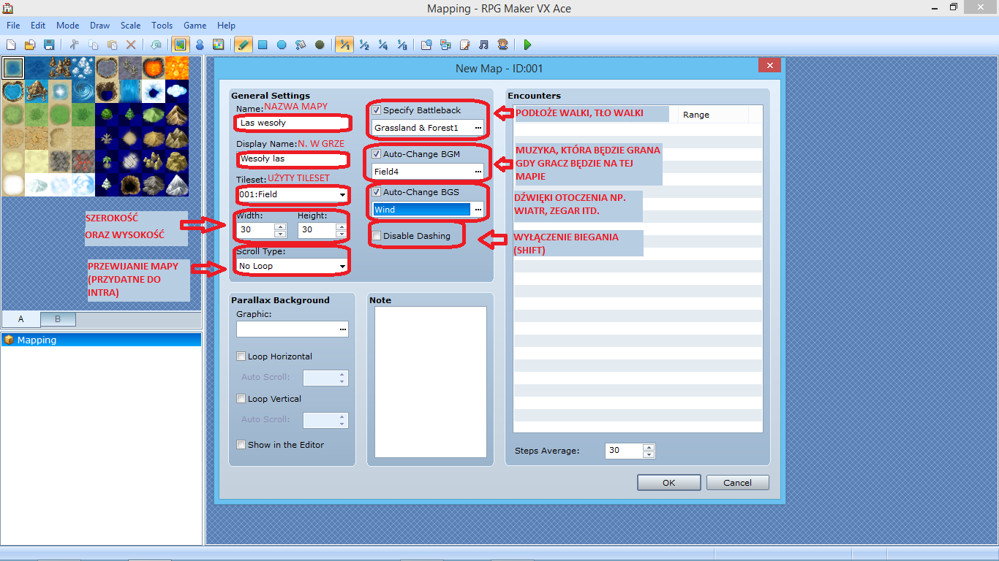Click the Paste clipboard icon
The image size is (999, 561).
[112, 45]
